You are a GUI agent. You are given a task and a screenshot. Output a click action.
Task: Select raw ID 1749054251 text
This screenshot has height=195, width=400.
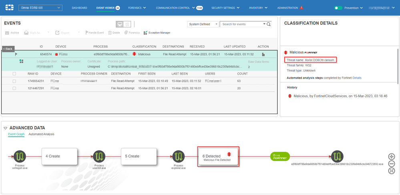(36, 81)
